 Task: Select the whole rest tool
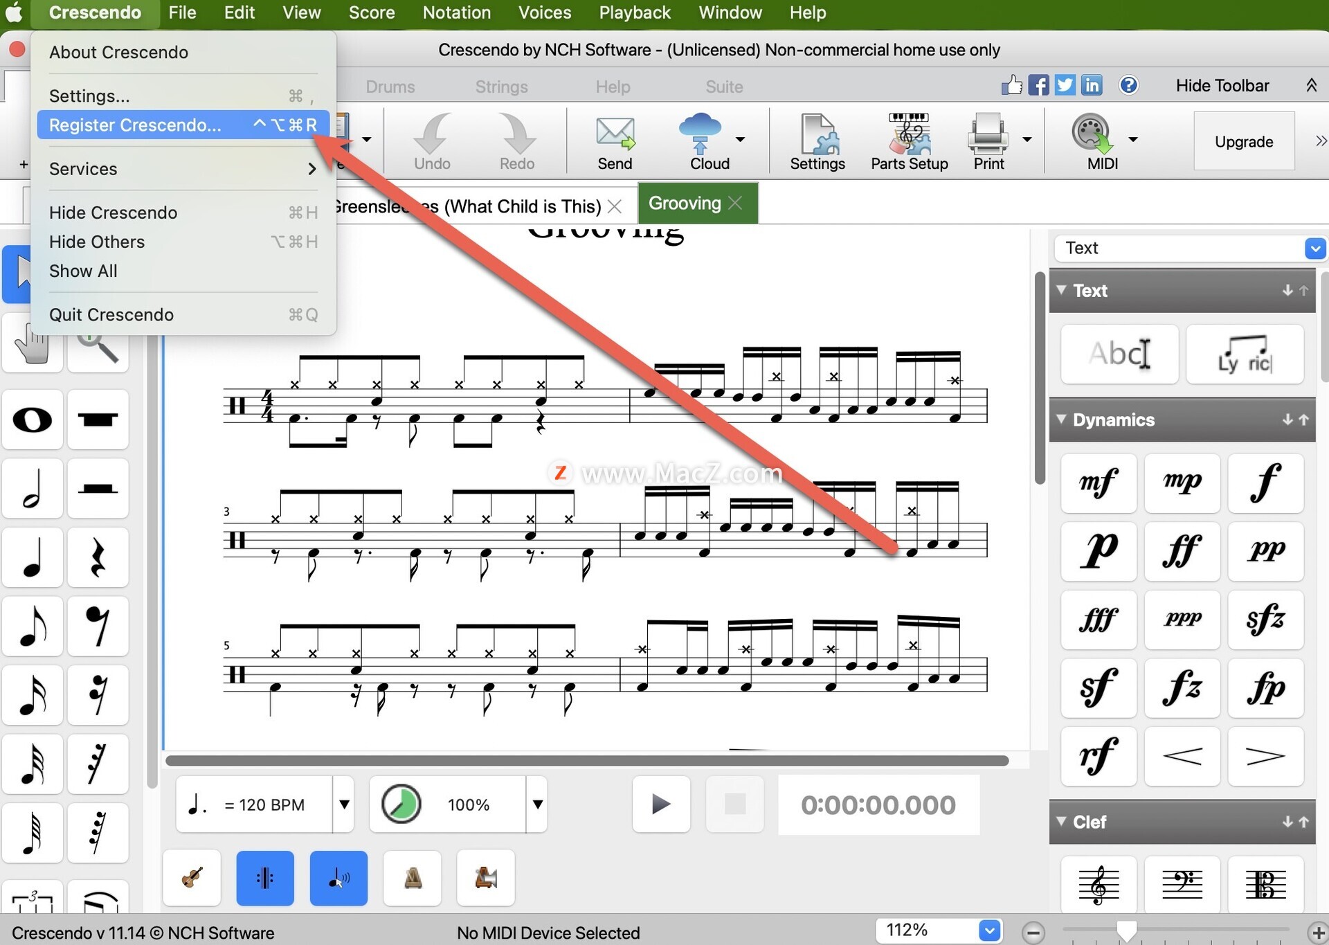pyautogui.click(x=98, y=420)
